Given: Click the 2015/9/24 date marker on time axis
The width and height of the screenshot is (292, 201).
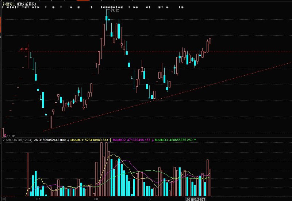Looking at the screenshot, I should [196, 199].
